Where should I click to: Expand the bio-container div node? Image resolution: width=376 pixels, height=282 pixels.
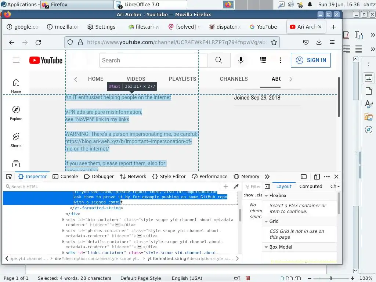63,220
